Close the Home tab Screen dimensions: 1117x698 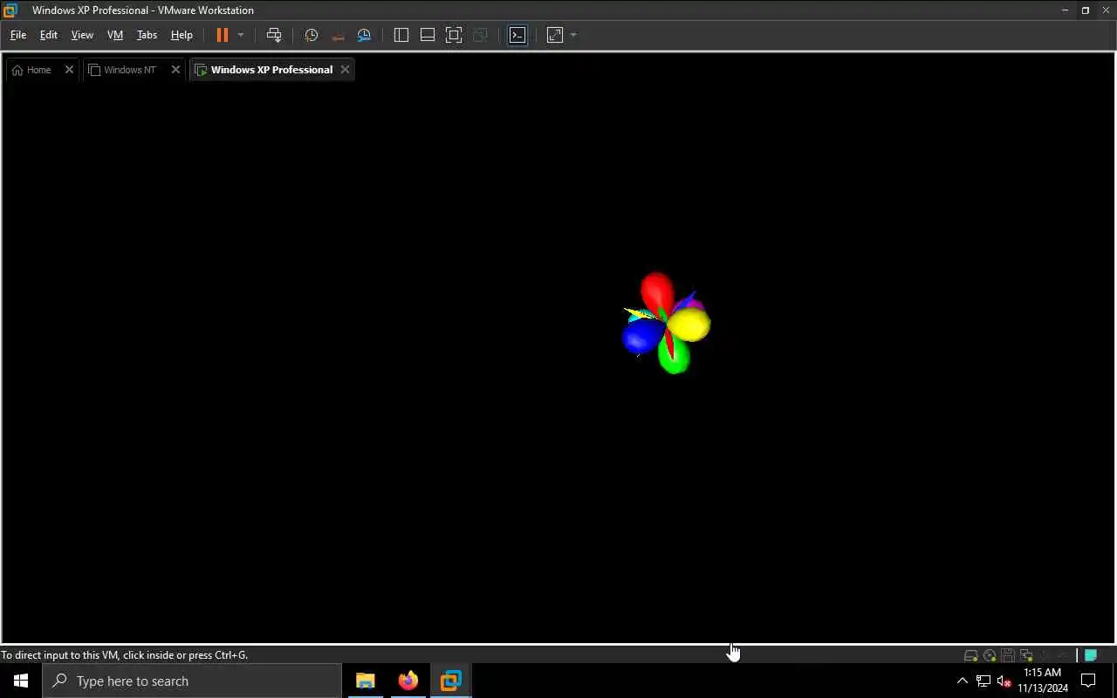click(x=69, y=70)
